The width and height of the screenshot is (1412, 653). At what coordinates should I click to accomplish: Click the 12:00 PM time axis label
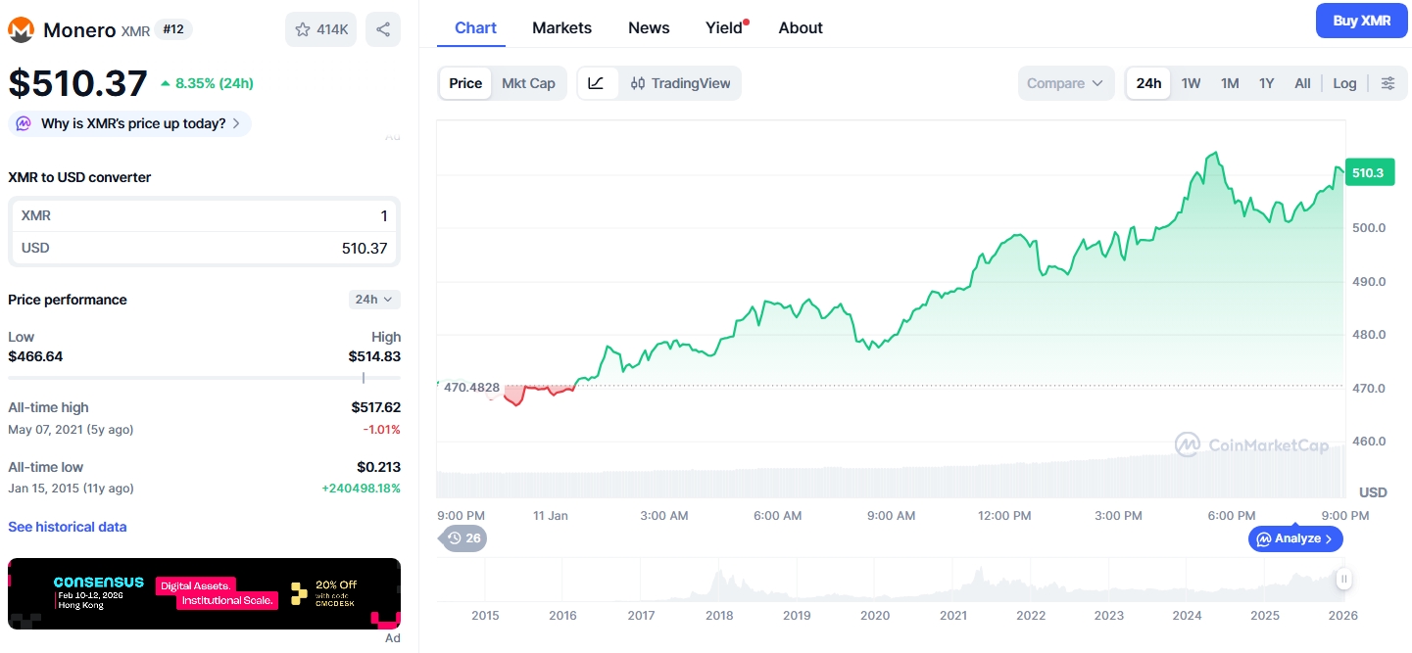(1004, 515)
